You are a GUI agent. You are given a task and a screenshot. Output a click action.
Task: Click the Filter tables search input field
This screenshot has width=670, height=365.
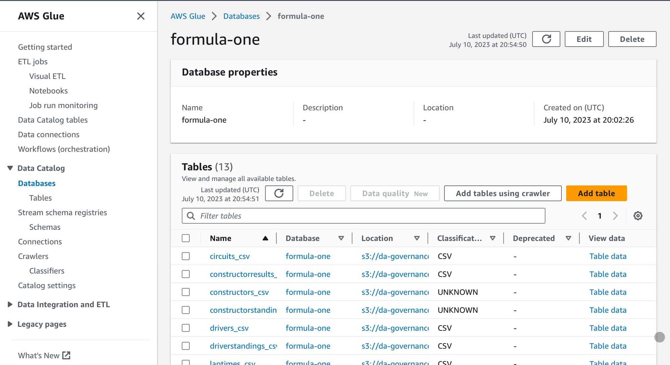coord(363,215)
